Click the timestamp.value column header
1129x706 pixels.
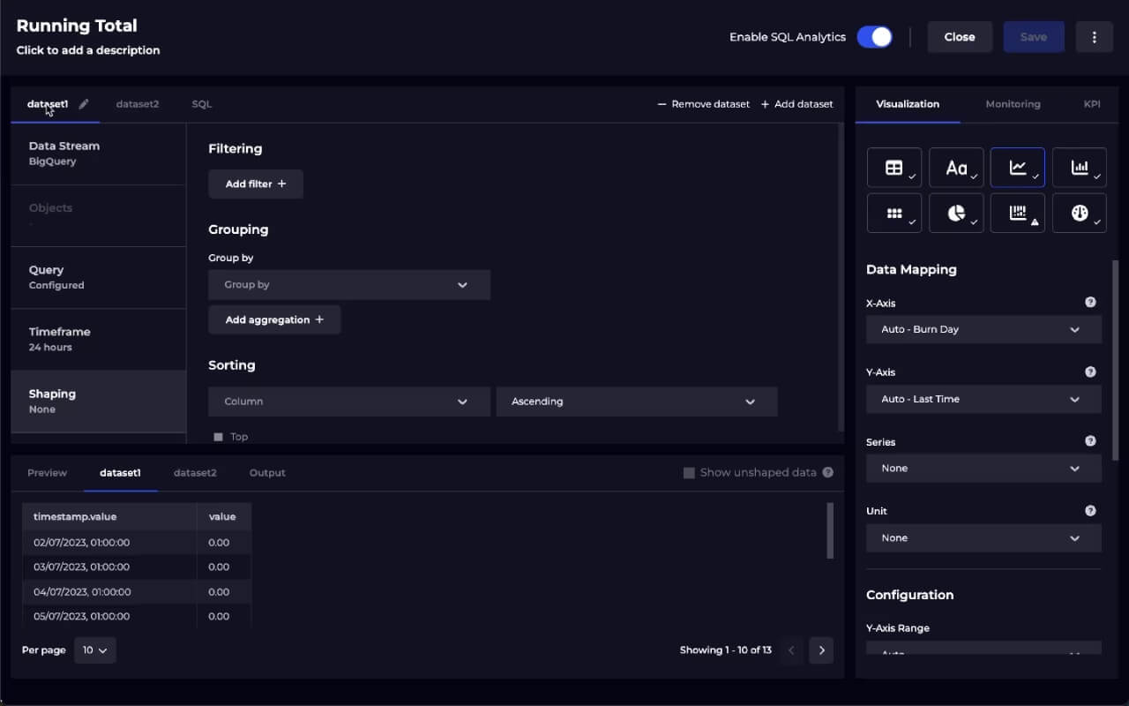[x=109, y=516]
